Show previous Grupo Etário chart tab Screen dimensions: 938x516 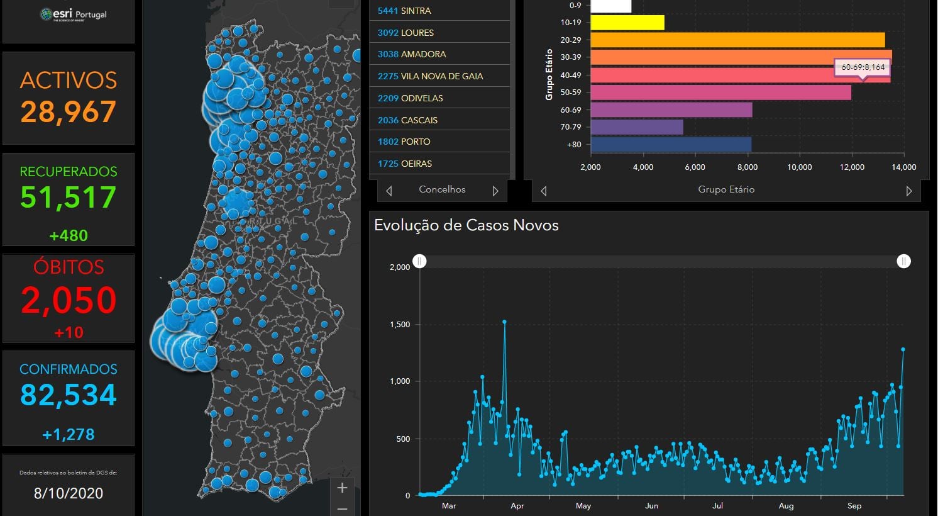(x=544, y=191)
